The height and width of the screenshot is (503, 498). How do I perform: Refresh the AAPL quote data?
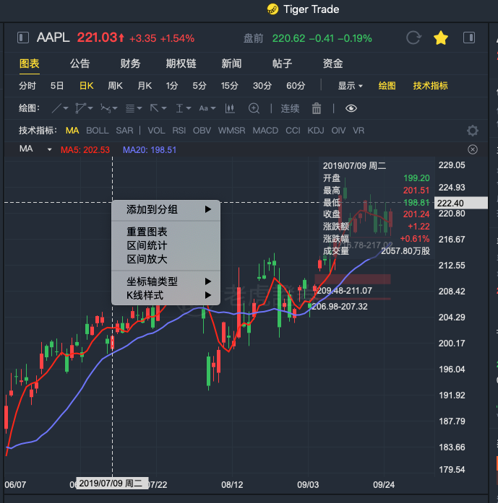coord(413,38)
